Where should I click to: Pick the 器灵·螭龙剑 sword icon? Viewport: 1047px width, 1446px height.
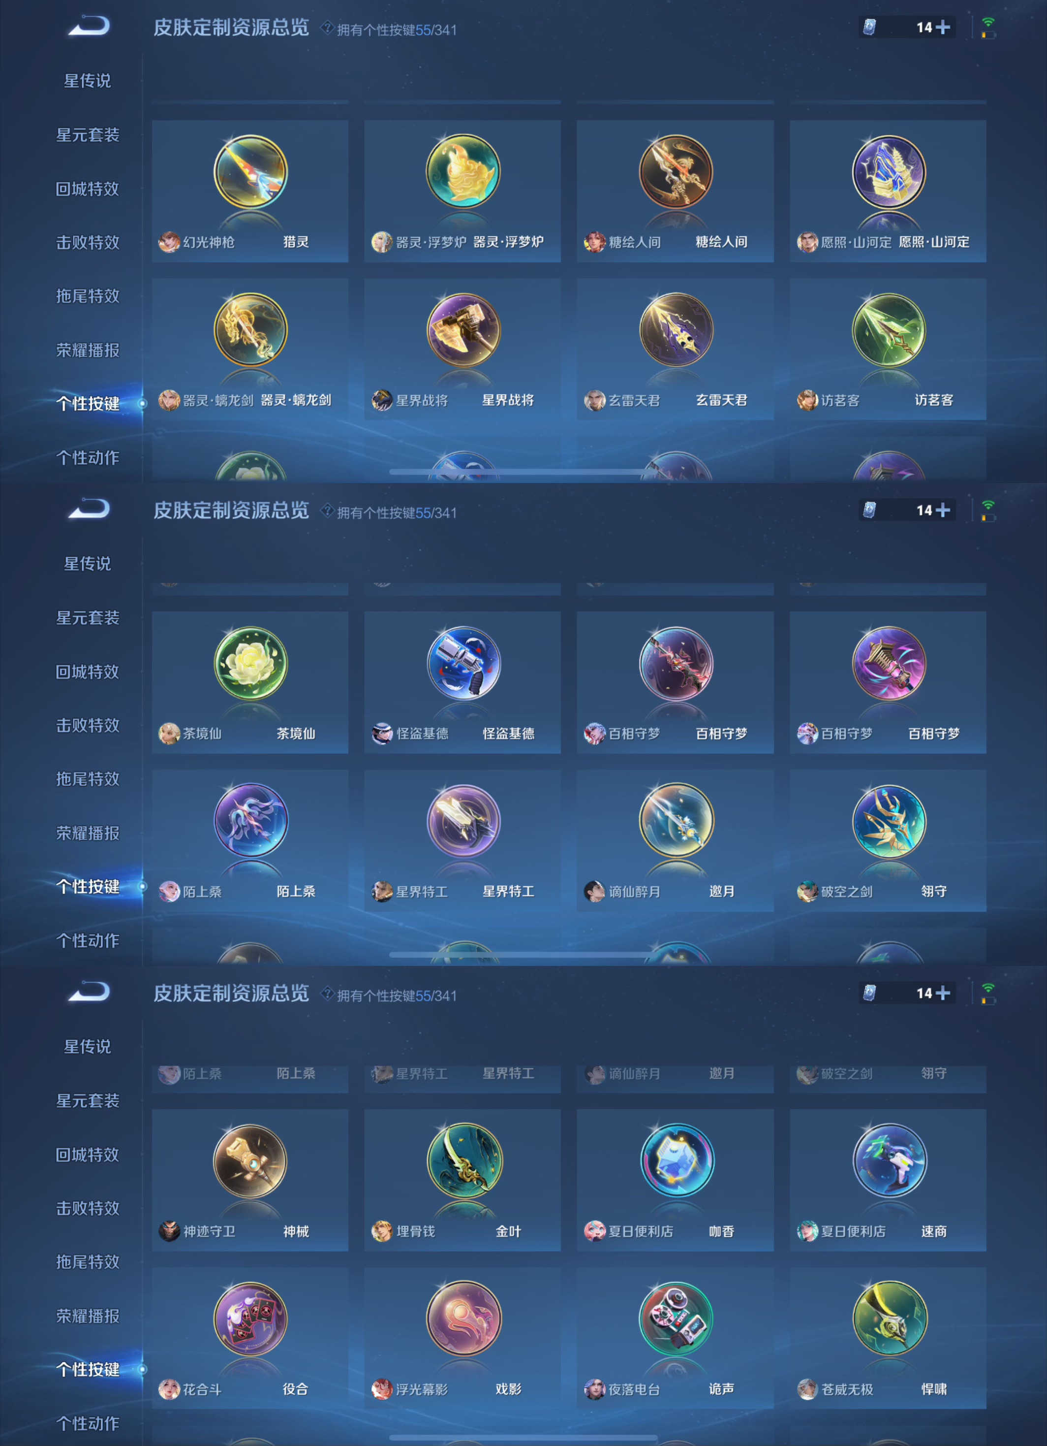[250, 330]
